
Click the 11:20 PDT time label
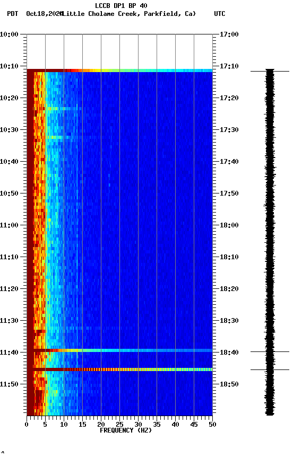click(x=9, y=289)
